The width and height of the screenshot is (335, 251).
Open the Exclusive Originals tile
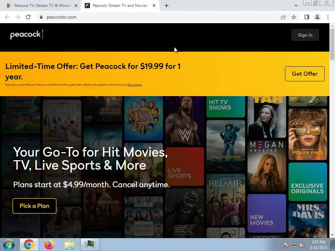pyautogui.click(x=308, y=182)
